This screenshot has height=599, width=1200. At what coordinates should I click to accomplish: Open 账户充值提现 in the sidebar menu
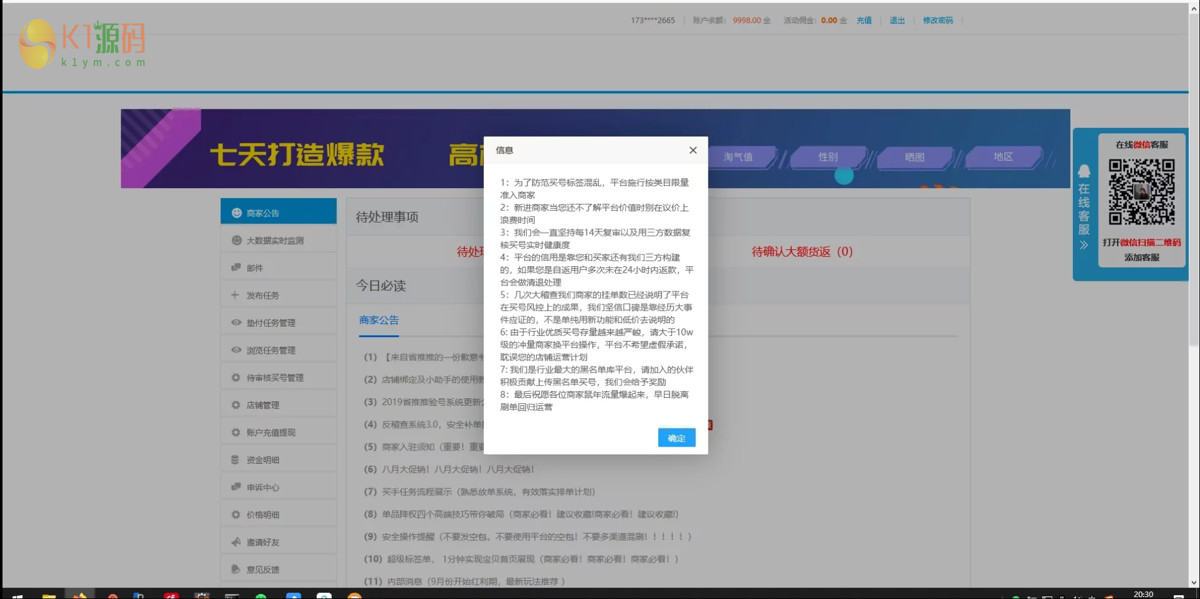pos(271,432)
